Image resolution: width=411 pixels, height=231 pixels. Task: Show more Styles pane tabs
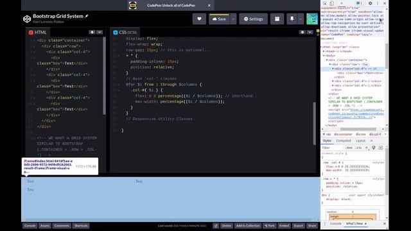click(371, 141)
